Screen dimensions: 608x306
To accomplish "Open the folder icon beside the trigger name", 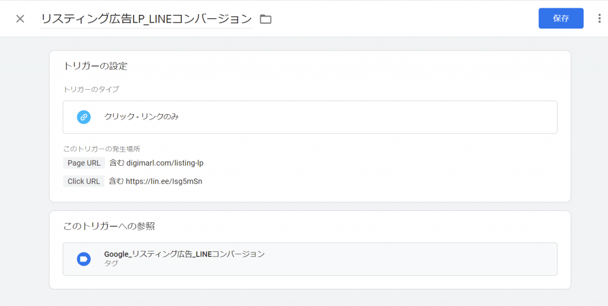I will click(265, 19).
